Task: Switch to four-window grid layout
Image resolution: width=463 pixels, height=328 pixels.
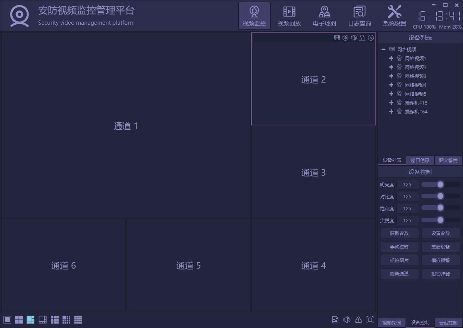Action: 19,320
